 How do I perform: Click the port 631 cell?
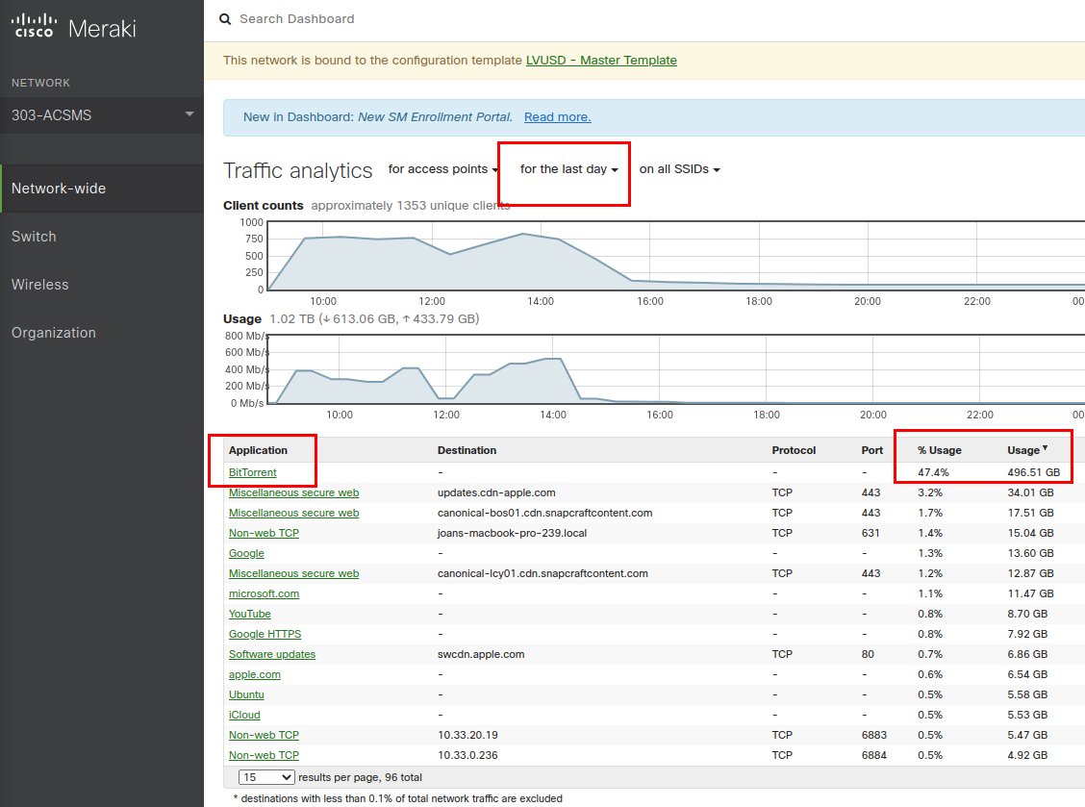pos(871,533)
